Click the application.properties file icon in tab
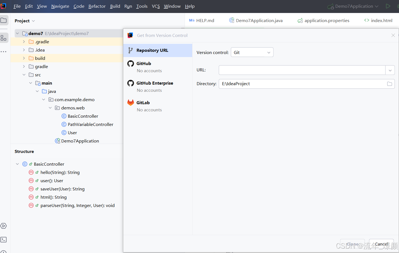Viewport: 399px width, 253px height. click(300, 20)
